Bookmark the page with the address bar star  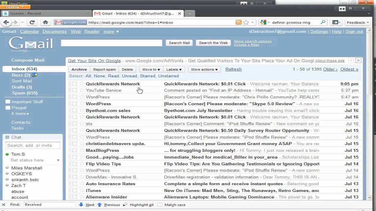click(246, 22)
